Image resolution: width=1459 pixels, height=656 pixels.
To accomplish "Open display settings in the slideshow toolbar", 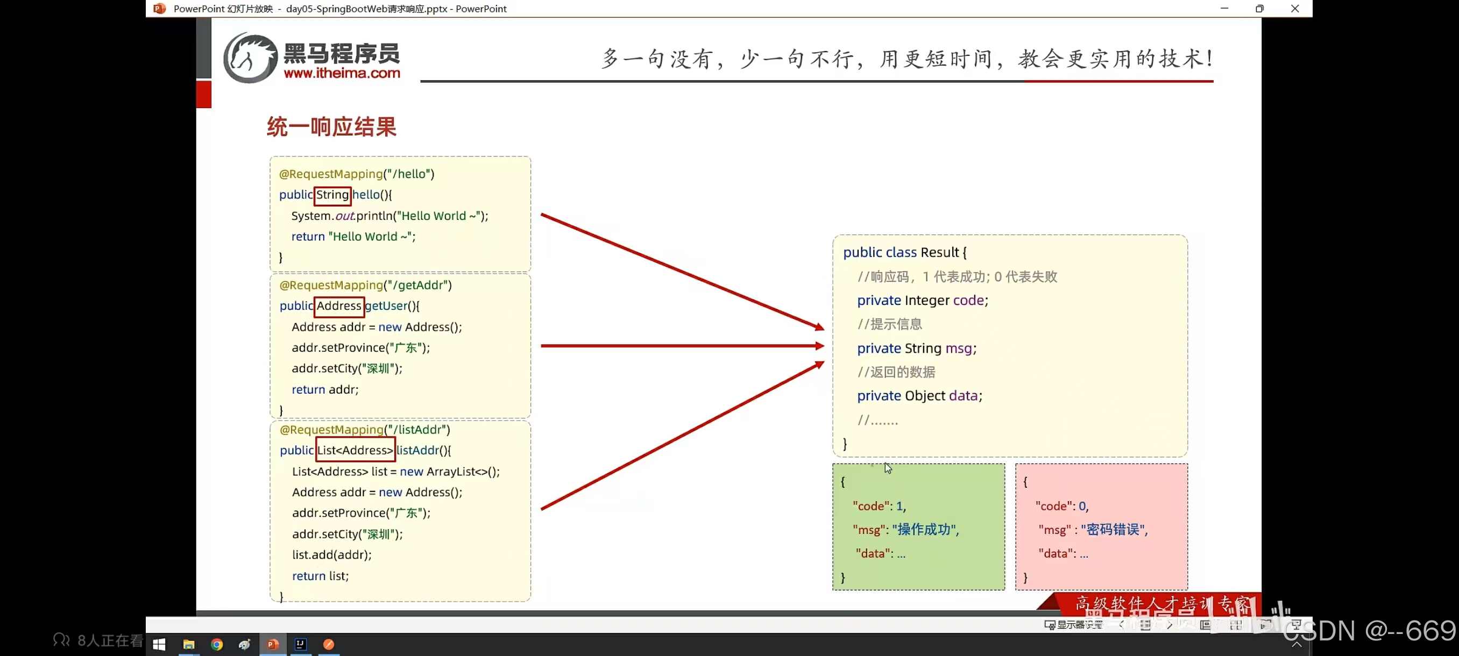I will pyautogui.click(x=1073, y=625).
